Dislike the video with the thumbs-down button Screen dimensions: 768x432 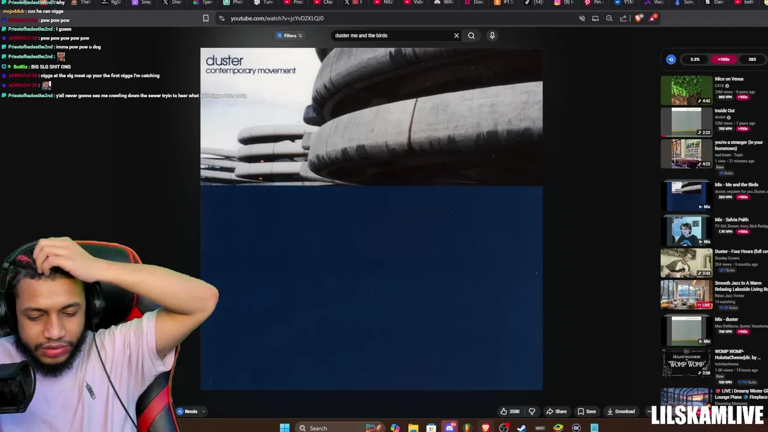point(532,412)
